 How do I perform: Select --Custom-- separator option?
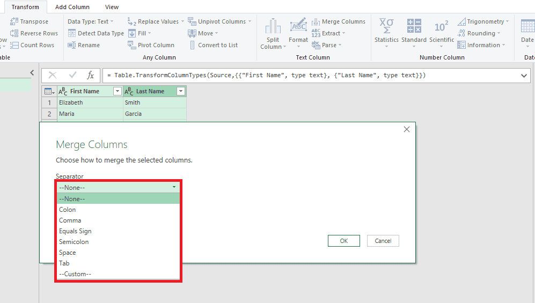[118, 274]
